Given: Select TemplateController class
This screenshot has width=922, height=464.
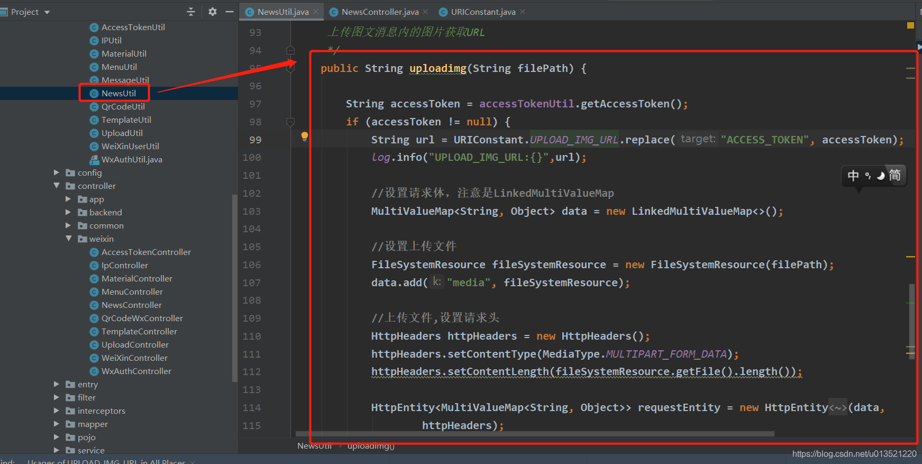Looking at the screenshot, I should click(x=139, y=331).
